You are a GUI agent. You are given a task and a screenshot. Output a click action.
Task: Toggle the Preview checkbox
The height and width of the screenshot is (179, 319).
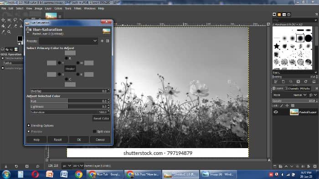tap(29, 131)
